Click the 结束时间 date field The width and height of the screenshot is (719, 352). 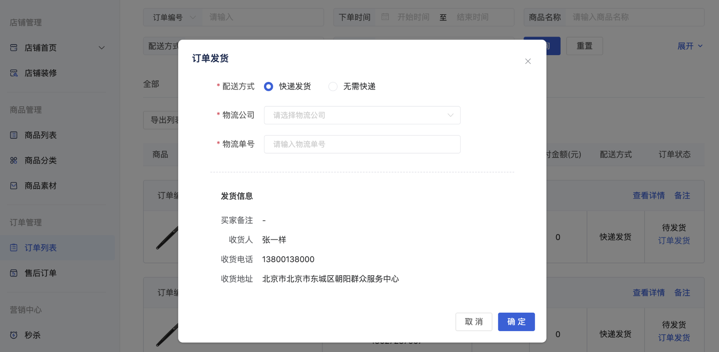473,17
